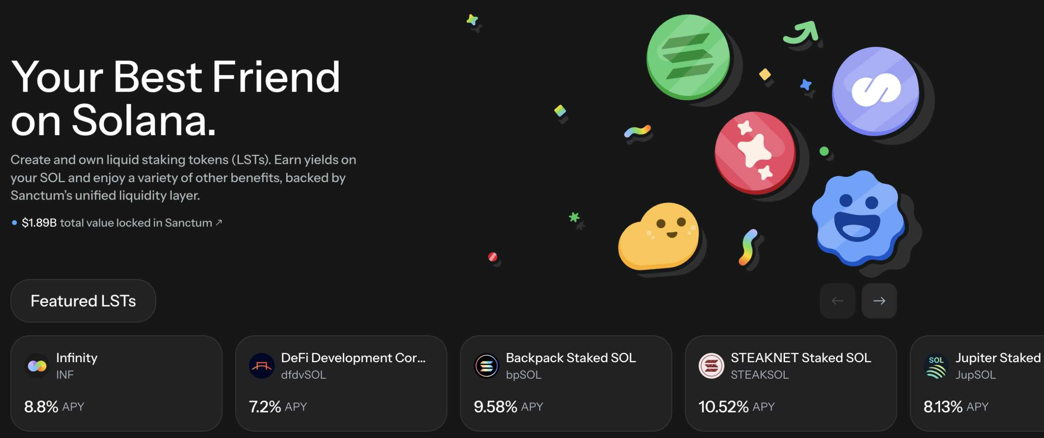
Task: Click the $1.89B value text
Action: tap(39, 223)
